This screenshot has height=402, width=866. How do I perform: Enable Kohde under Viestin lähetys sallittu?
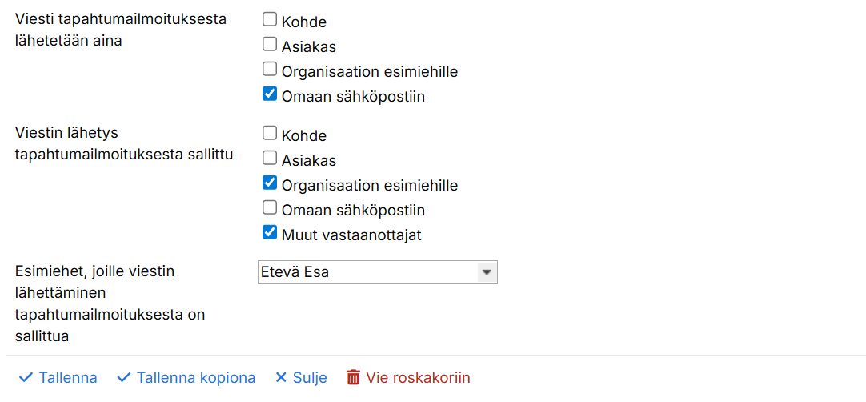coord(270,134)
